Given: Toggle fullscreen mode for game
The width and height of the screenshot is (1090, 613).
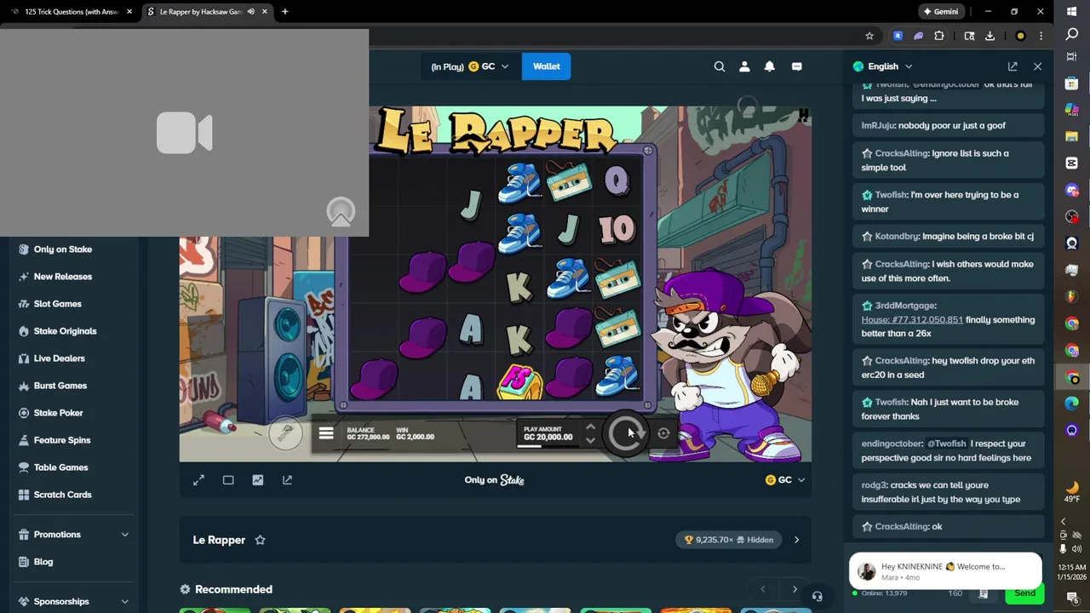Looking at the screenshot, I should pyautogui.click(x=198, y=480).
